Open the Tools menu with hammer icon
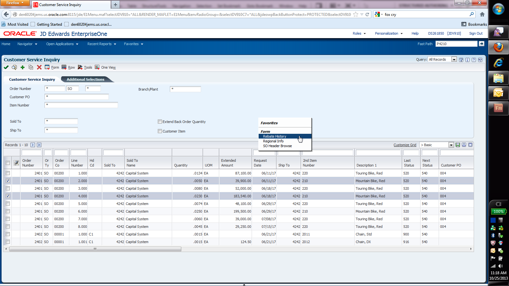 [x=85, y=67]
